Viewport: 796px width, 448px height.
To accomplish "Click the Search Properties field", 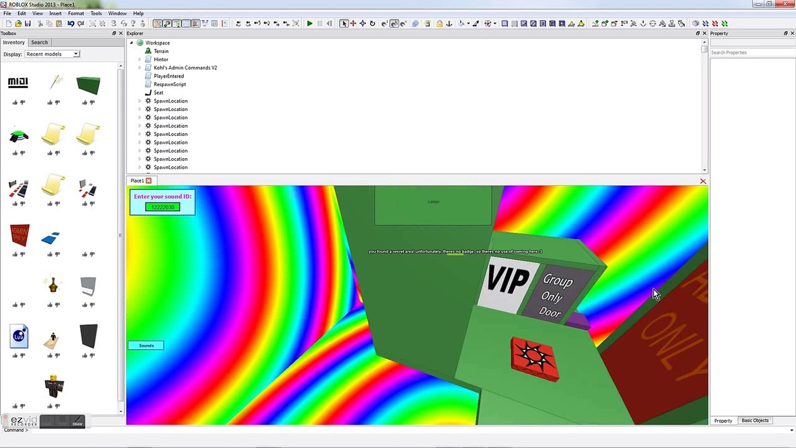I will (752, 53).
